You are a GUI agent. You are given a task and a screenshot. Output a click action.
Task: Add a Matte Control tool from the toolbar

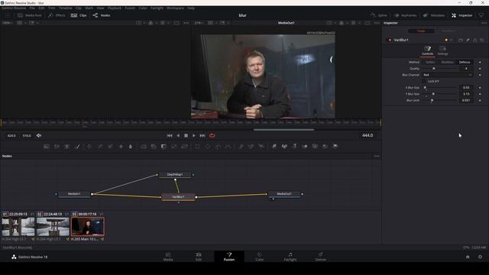(x=164, y=146)
